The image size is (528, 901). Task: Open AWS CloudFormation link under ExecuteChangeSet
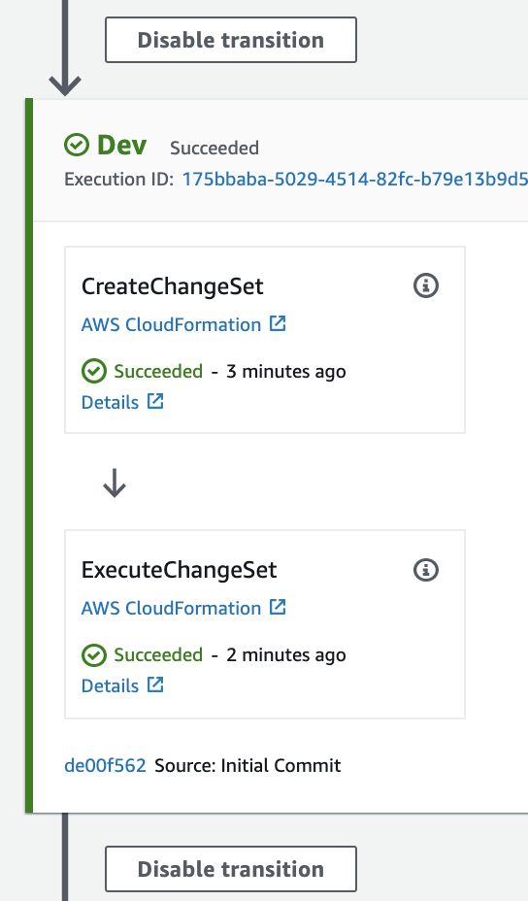(x=171, y=608)
